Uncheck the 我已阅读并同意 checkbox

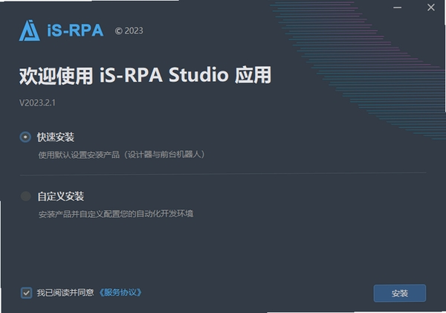pyautogui.click(x=27, y=293)
